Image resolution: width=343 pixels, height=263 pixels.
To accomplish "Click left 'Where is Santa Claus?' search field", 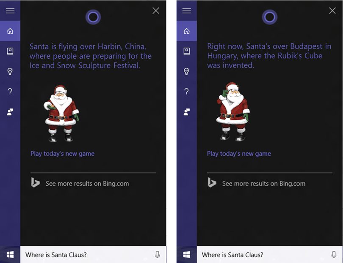I will point(93,255).
